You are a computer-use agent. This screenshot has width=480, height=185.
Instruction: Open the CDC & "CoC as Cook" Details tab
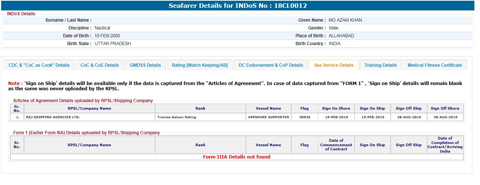coord(39,65)
